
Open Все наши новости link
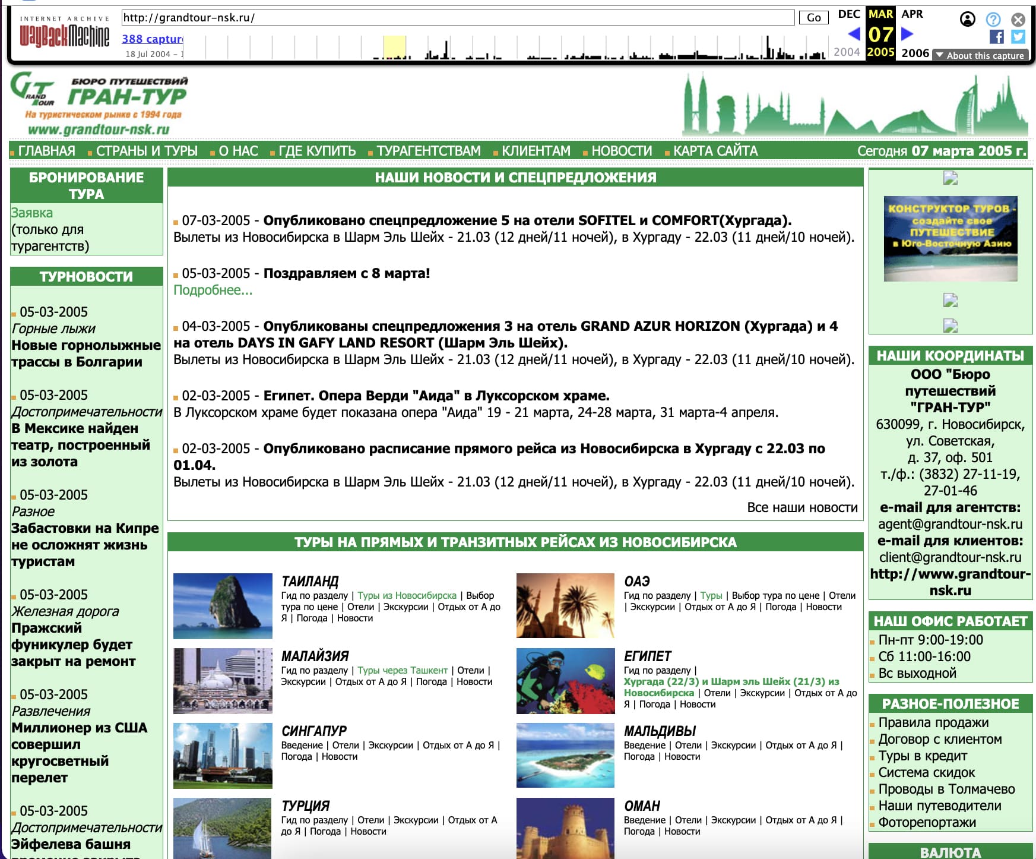tap(801, 507)
